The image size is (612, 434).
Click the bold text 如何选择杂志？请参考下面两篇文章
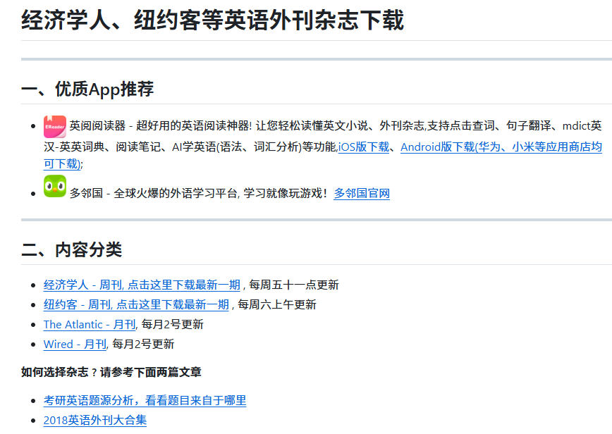[x=111, y=373]
